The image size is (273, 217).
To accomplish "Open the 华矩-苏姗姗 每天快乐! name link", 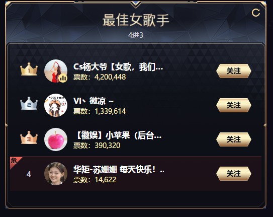I will pos(119,169).
